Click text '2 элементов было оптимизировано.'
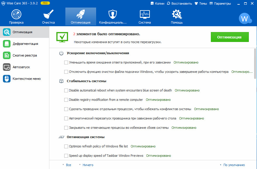The width and height of the screenshot is (257, 169). pos(107,34)
